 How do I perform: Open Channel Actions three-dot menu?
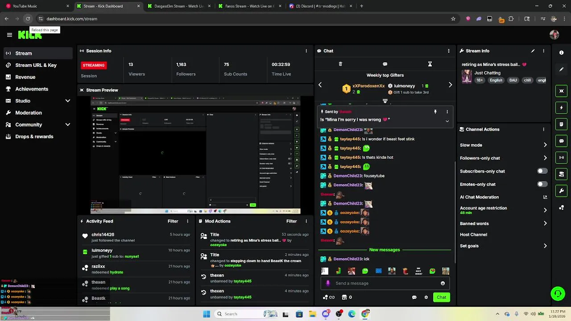pos(543,129)
